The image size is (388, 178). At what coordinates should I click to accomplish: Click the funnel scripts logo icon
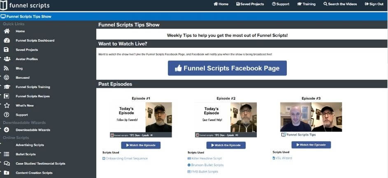tap(3, 5)
